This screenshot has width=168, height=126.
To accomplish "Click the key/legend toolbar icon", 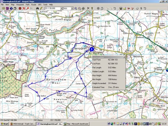I will 92,8.
